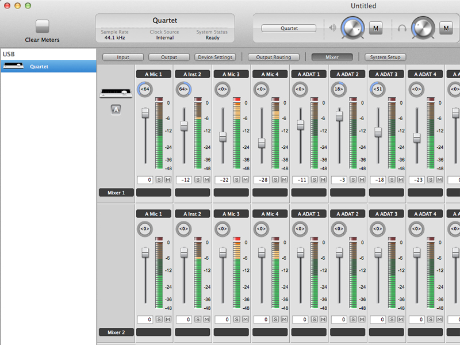Click the speaker output icon
460x345 pixels.
332,28
